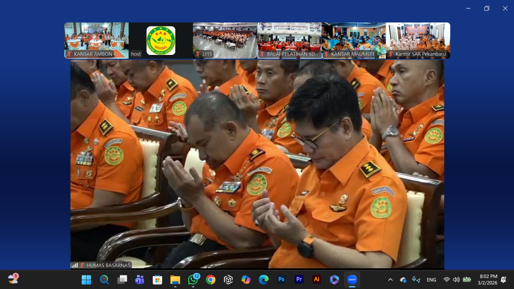Toggle the Wi-Fi network tray icon
The height and width of the screenshot is (289, 514).
click(447, 280)
